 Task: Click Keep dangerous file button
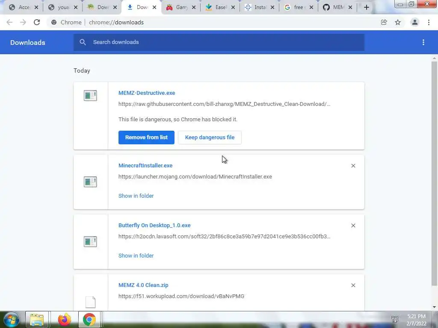pos(210,138)
